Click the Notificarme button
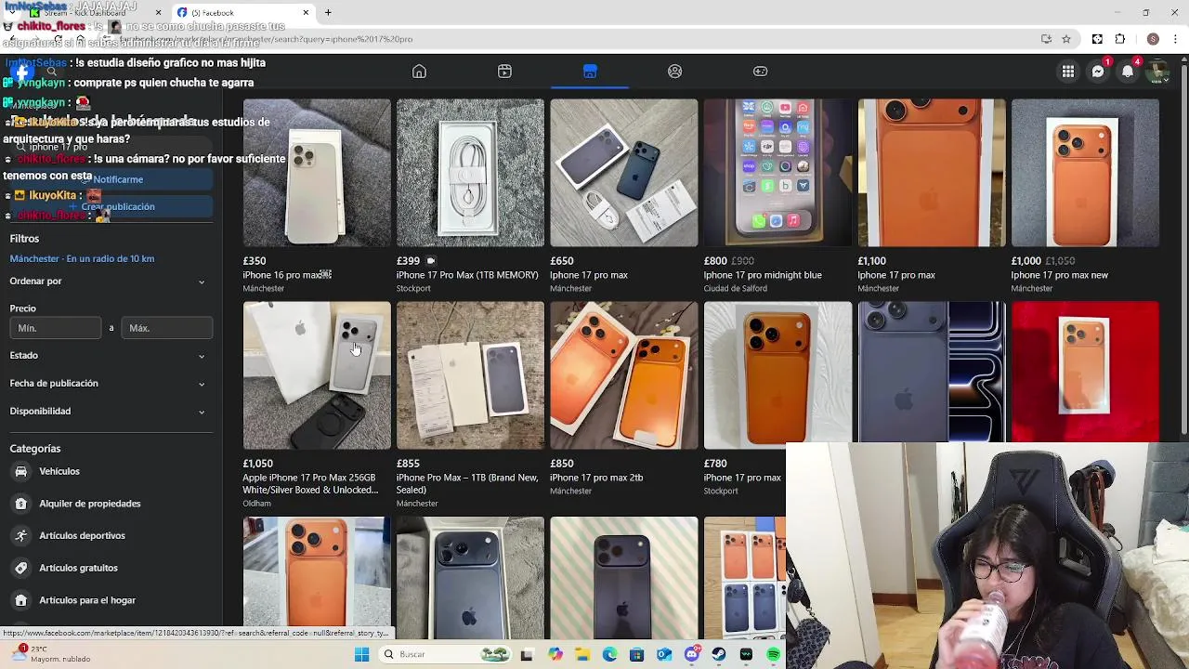Viewport: 1189px width, 669px height. click(x=111, y=179)
